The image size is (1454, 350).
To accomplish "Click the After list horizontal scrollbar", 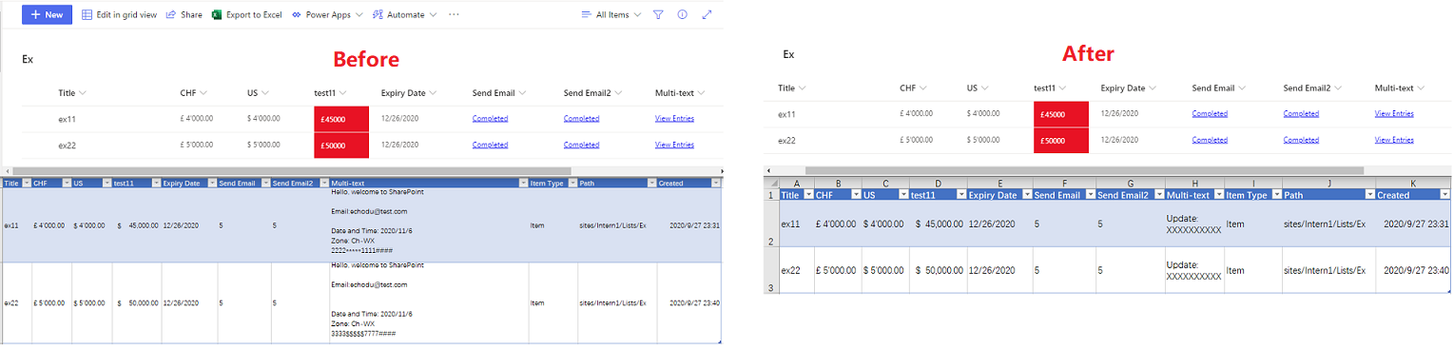I will coord(1084,170).
